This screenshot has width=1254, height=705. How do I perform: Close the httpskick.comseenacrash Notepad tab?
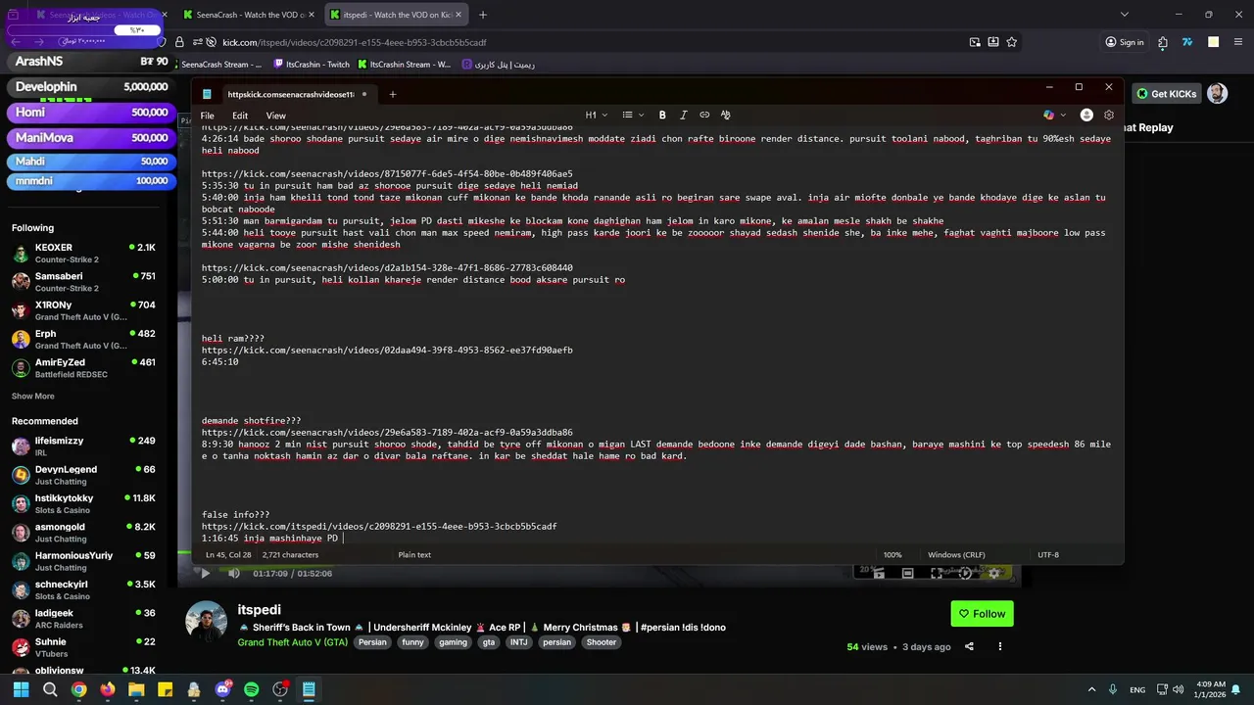pyautogui.click(x=364, y=94)
